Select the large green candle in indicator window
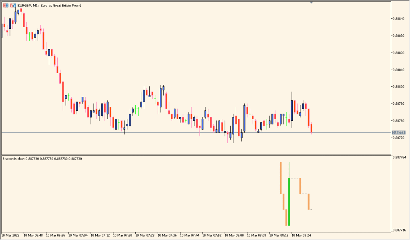This screenshot has height=240, width=410. (x=289, y=202)
